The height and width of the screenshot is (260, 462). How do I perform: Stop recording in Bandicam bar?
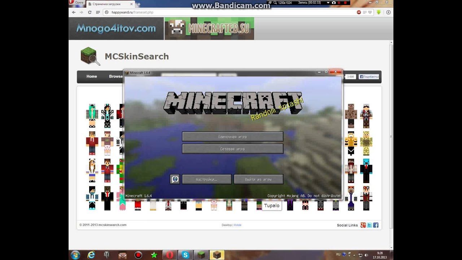tap(345, 3)
